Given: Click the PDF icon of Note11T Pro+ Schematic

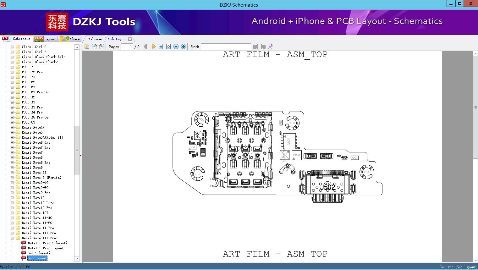Looking at the screenshot, I should 24,243.
